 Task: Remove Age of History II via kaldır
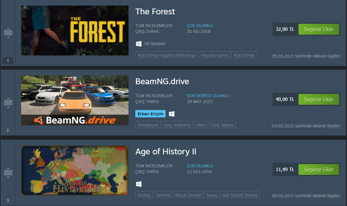point(334,196)
